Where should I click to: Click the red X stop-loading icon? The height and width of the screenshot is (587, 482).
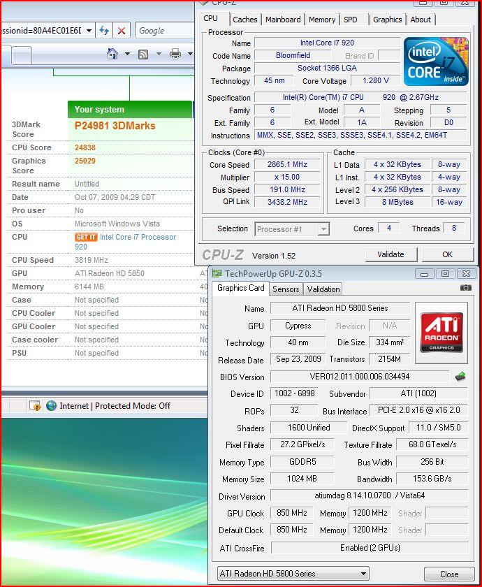pyautogui.click(x=122, y=31)
